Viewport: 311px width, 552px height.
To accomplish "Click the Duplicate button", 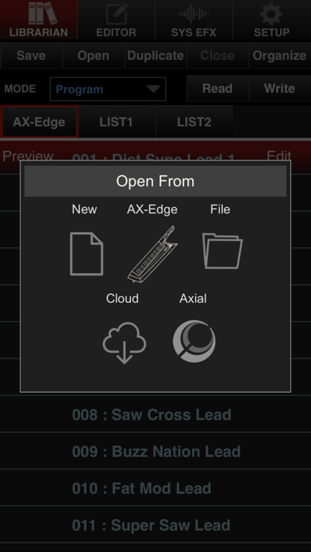I will [155, 56].
